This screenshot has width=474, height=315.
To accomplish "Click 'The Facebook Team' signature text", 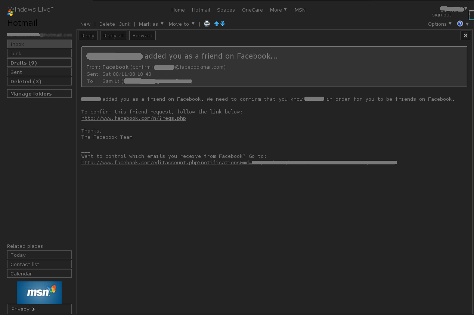I will tap(107, 137).
